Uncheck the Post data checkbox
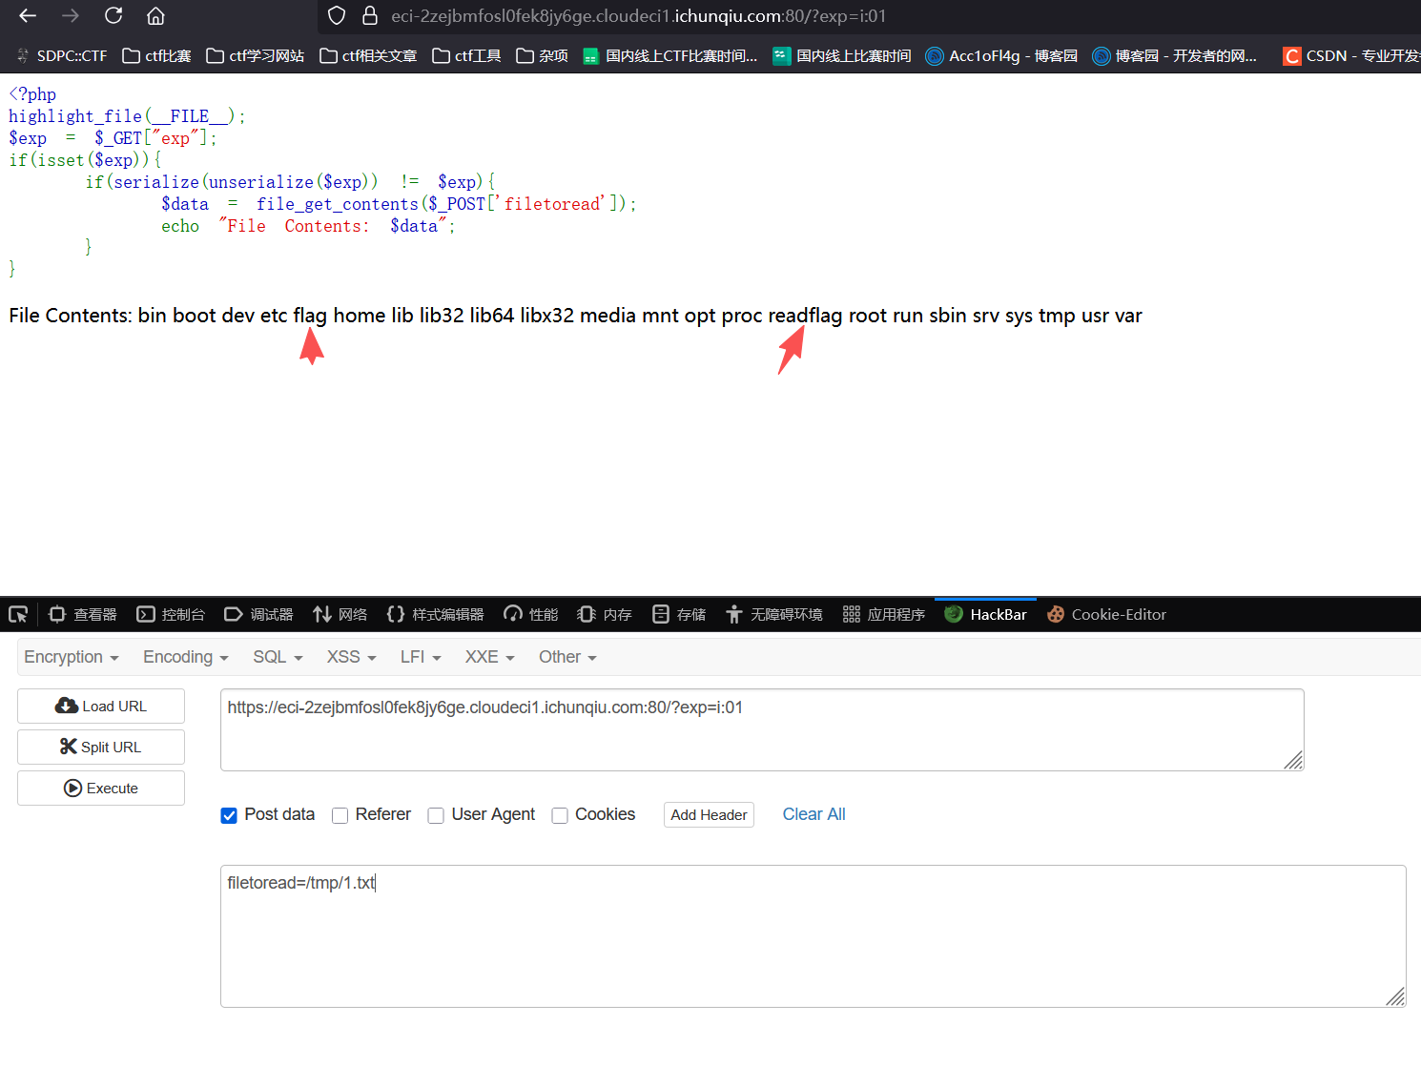The height and width of the screenshot is (1086, 1421). (x=229, y=815)
